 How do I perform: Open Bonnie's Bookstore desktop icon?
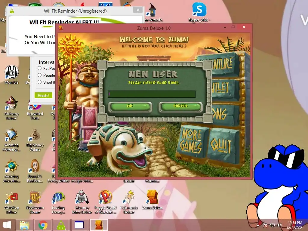coord(35,171)
